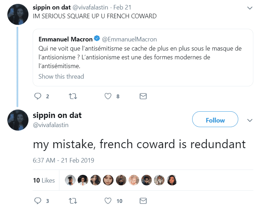Open @EmmanuelMacron handle in quoted tweet

pos(129,39)
